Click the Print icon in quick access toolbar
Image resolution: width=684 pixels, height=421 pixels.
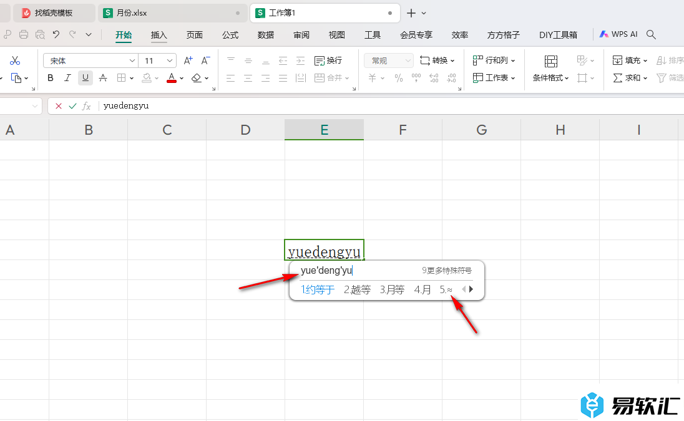coord(24,34)
